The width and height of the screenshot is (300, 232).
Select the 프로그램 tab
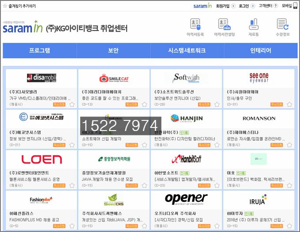tap(40, 50)
